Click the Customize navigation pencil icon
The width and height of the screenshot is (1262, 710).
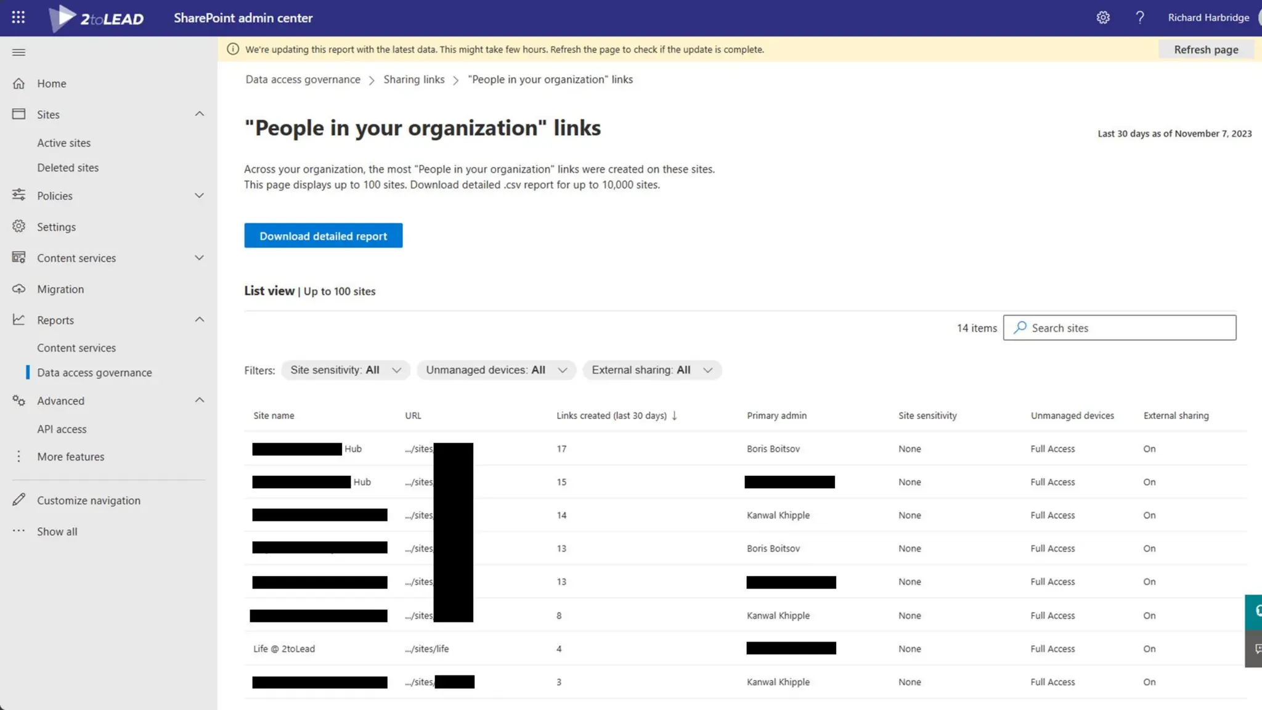[18, 500]
